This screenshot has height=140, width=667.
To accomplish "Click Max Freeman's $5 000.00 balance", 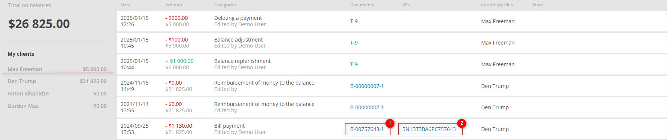I will click(95, 69).
